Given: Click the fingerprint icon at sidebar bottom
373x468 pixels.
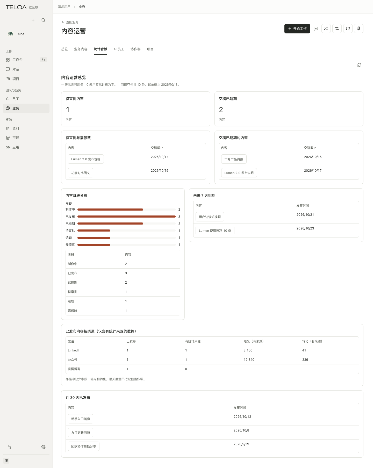Looking at the screenshot, I should click(44, 447).
